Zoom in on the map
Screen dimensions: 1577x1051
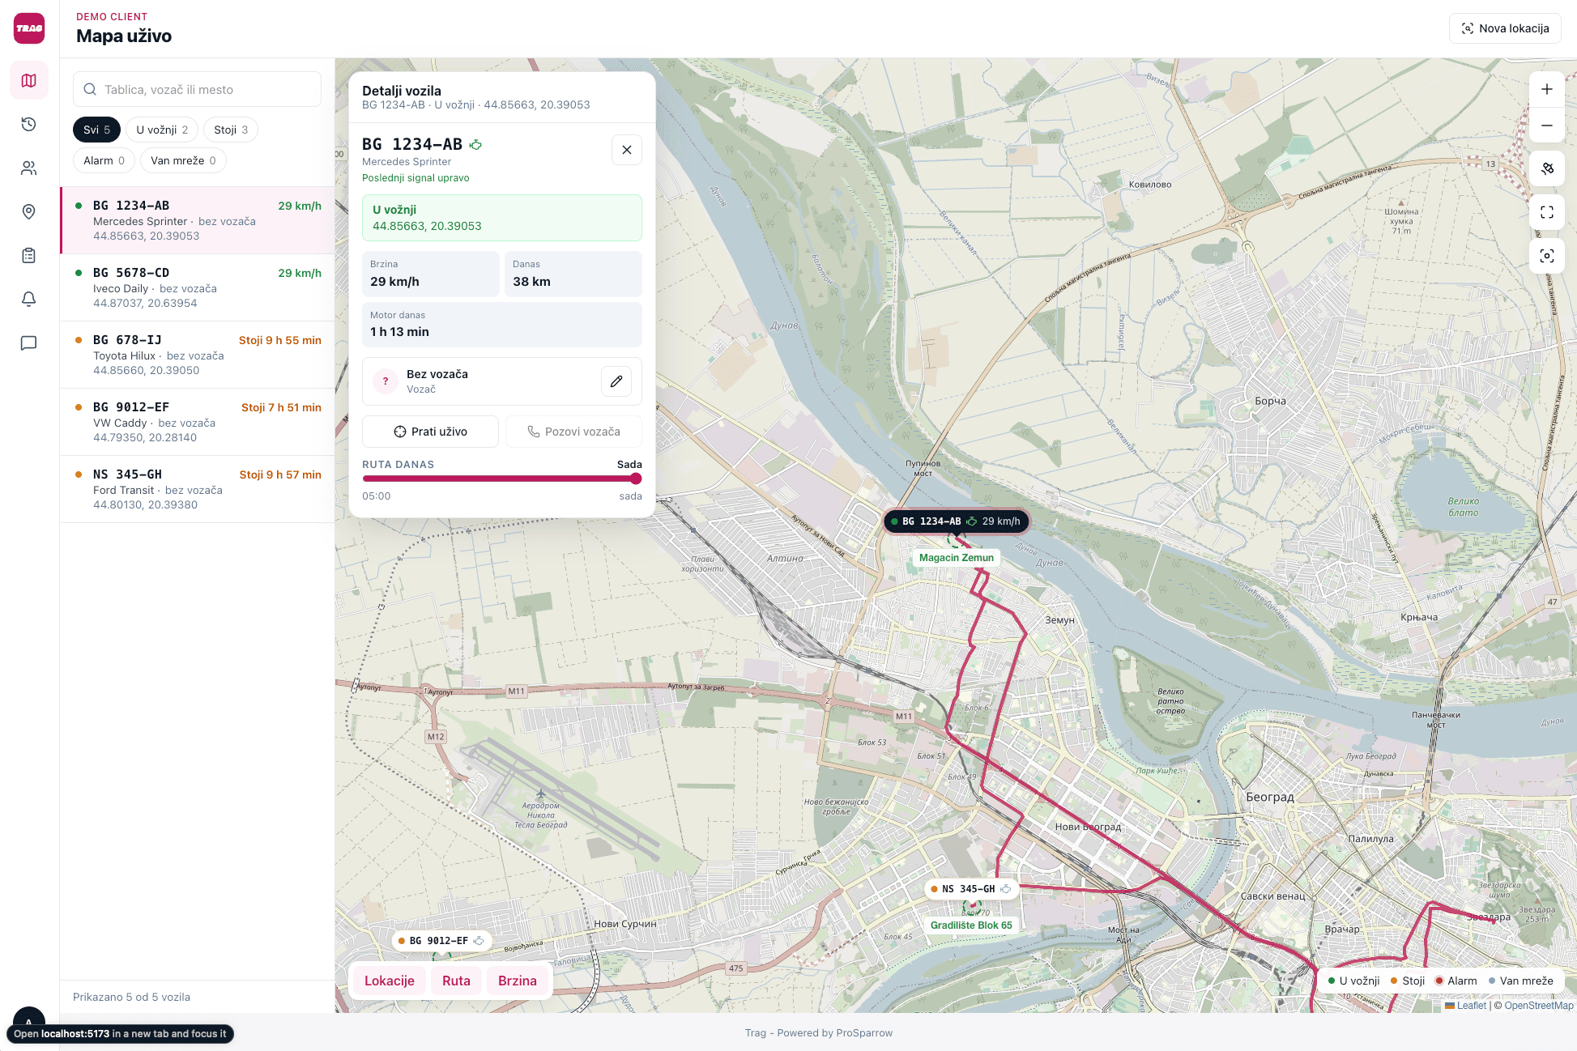1546,89
